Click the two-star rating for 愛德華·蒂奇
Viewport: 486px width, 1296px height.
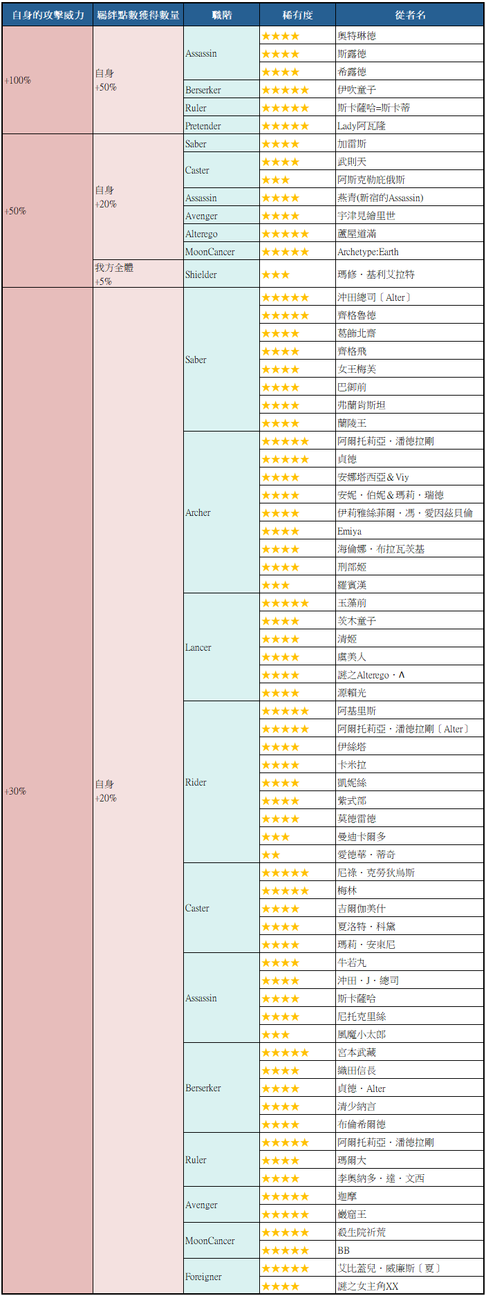[x=270, y=855]
